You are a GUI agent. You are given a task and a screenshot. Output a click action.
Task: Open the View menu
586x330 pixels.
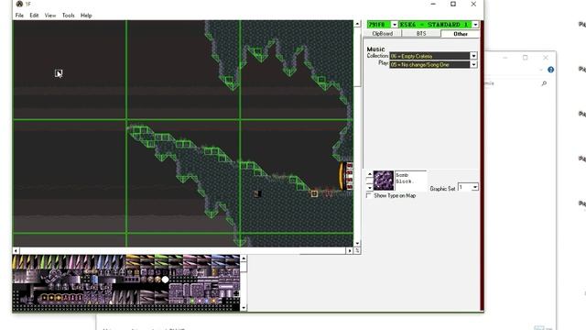tap(50, 16)
